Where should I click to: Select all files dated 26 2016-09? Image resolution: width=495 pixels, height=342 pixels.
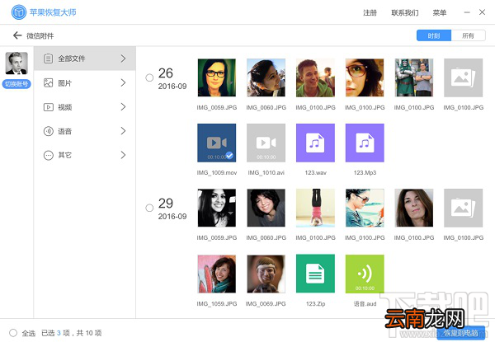point(149,77)
